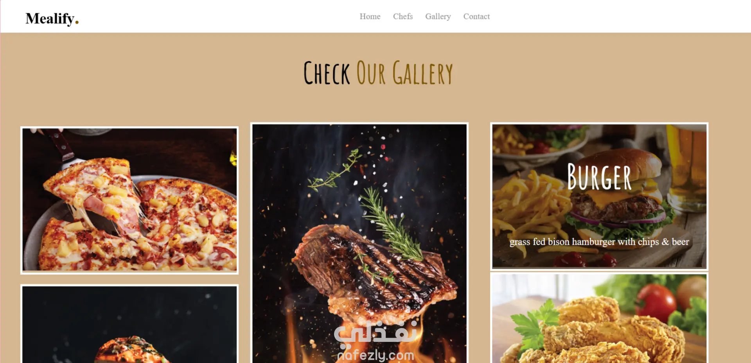Open the Contact menu item
The height and width of the screenshot is (363, 751).
pyautogui.click(x=476, y=16)
